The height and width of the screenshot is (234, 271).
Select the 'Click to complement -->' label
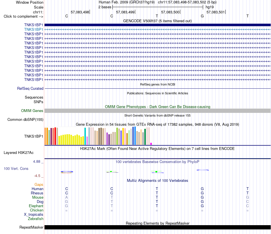[23, 17]
